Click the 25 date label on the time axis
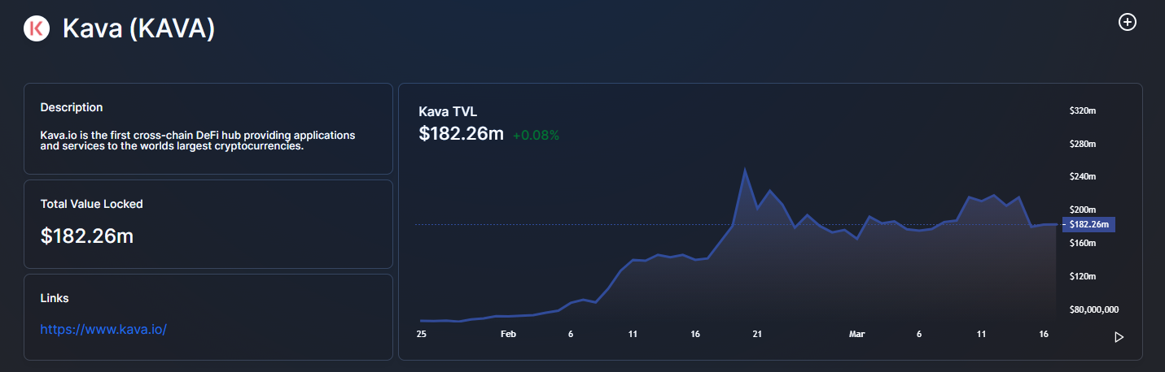 click(421, 334)
